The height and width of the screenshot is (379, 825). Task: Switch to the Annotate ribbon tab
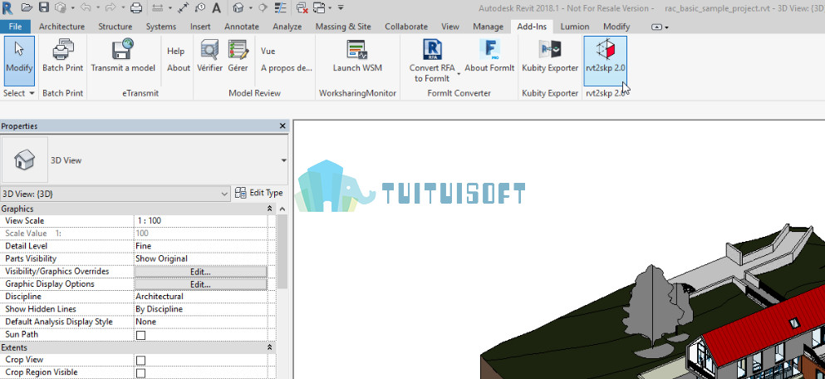pos(242,27)
